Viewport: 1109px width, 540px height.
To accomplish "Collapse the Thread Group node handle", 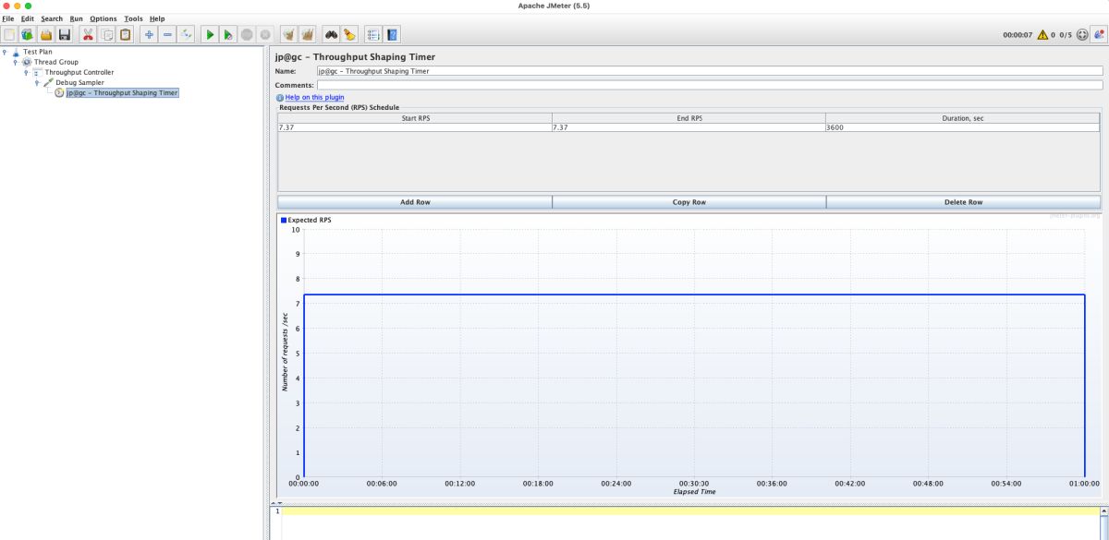I will pyautogui.click(x=16, y=62).
